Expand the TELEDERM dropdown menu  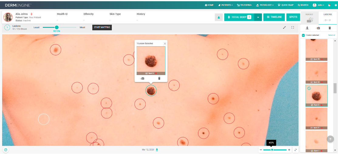coord(244,5)
